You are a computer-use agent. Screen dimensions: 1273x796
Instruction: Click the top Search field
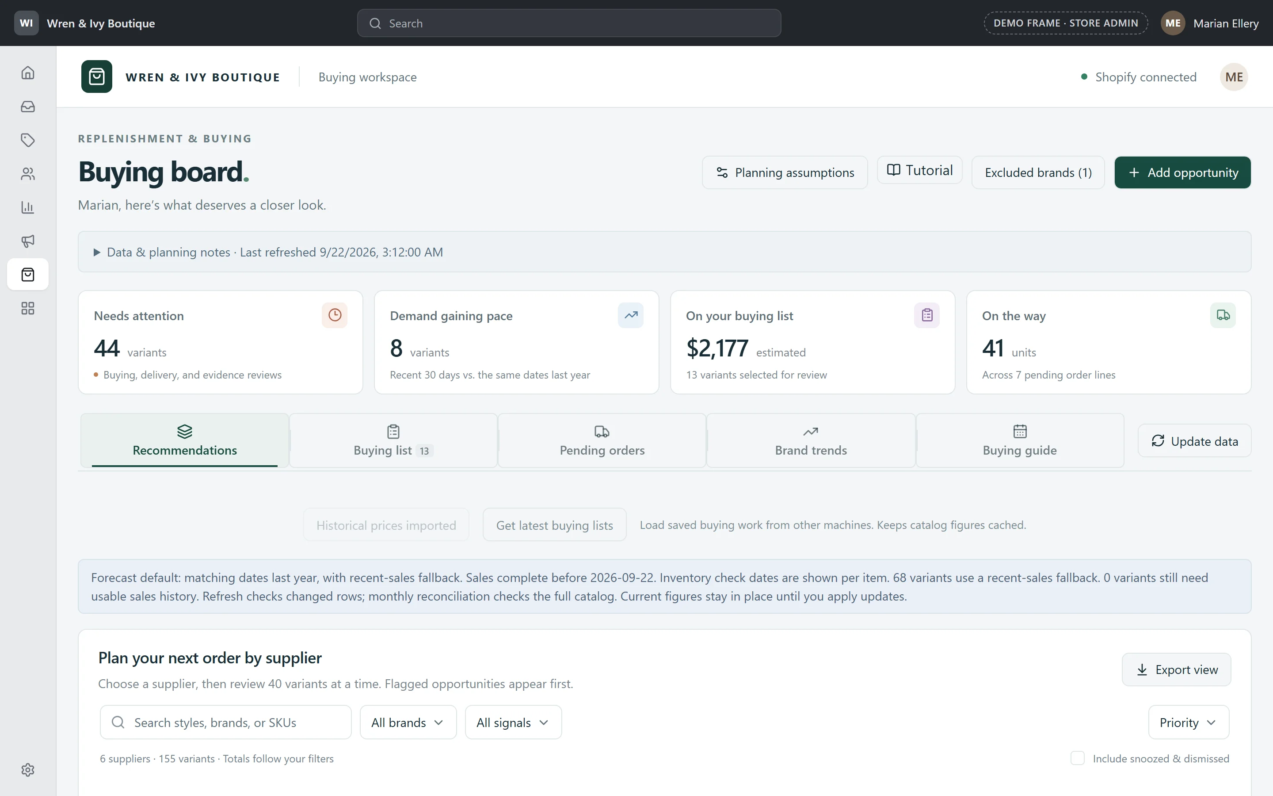coord(568,23)
